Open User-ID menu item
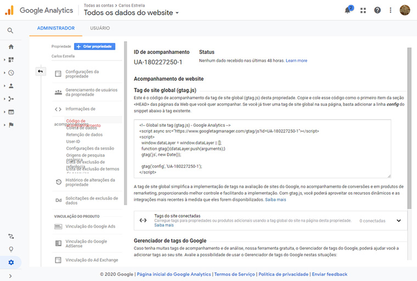The width and height of the screenshot is (417, 281). pyautogui.click(x=73, y=142)
